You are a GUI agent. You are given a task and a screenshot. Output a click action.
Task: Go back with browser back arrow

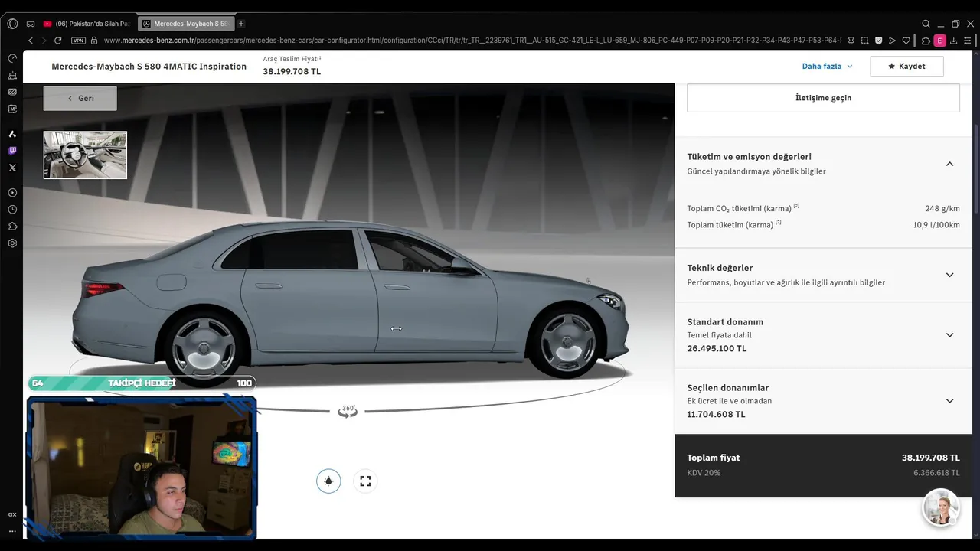tap(31, 41)
